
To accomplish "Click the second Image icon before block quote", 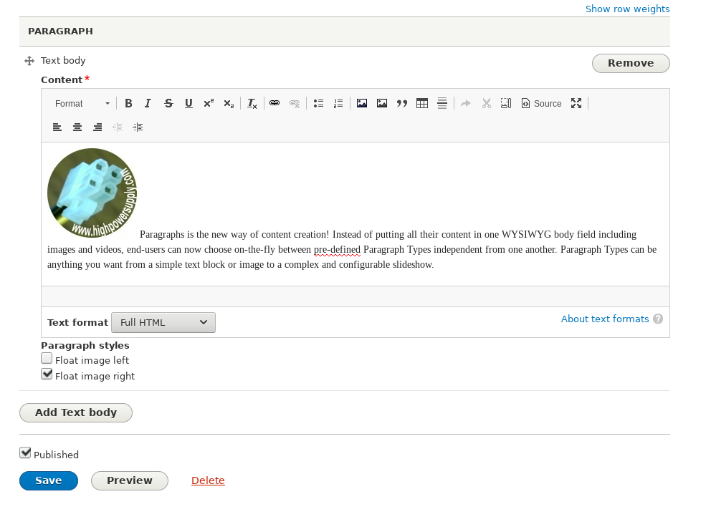I will pos(382,103).
